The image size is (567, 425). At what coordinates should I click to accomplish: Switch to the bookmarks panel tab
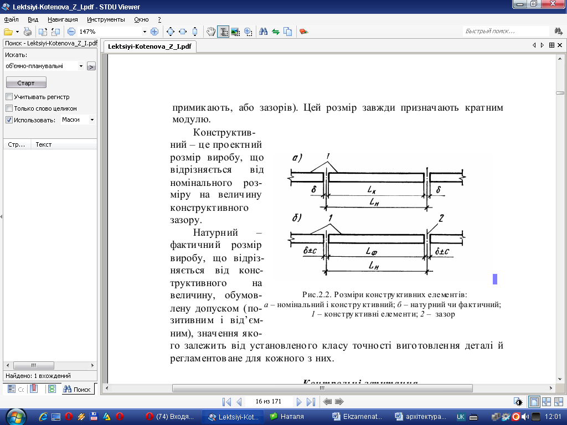click(x=34, y=389)
